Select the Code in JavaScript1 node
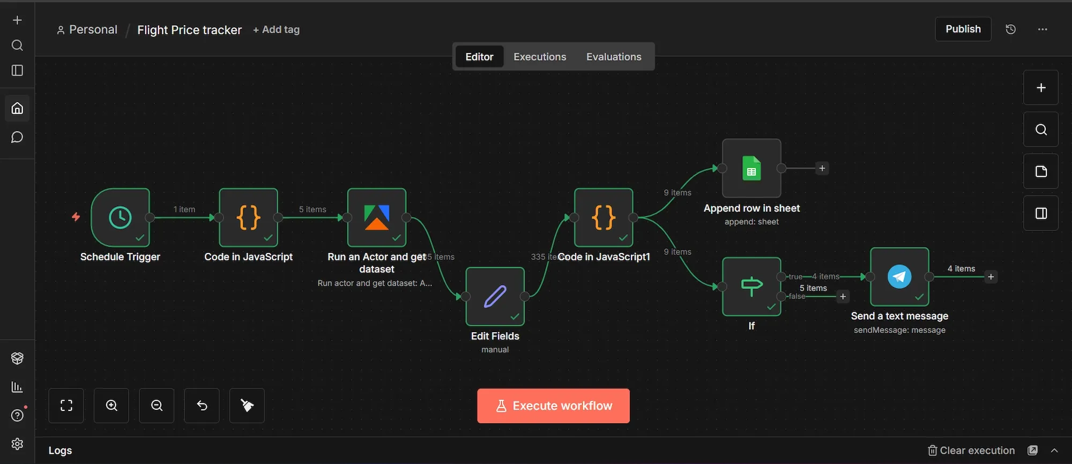The height and width of the screenshot is (464, 1072). (604, 218)
